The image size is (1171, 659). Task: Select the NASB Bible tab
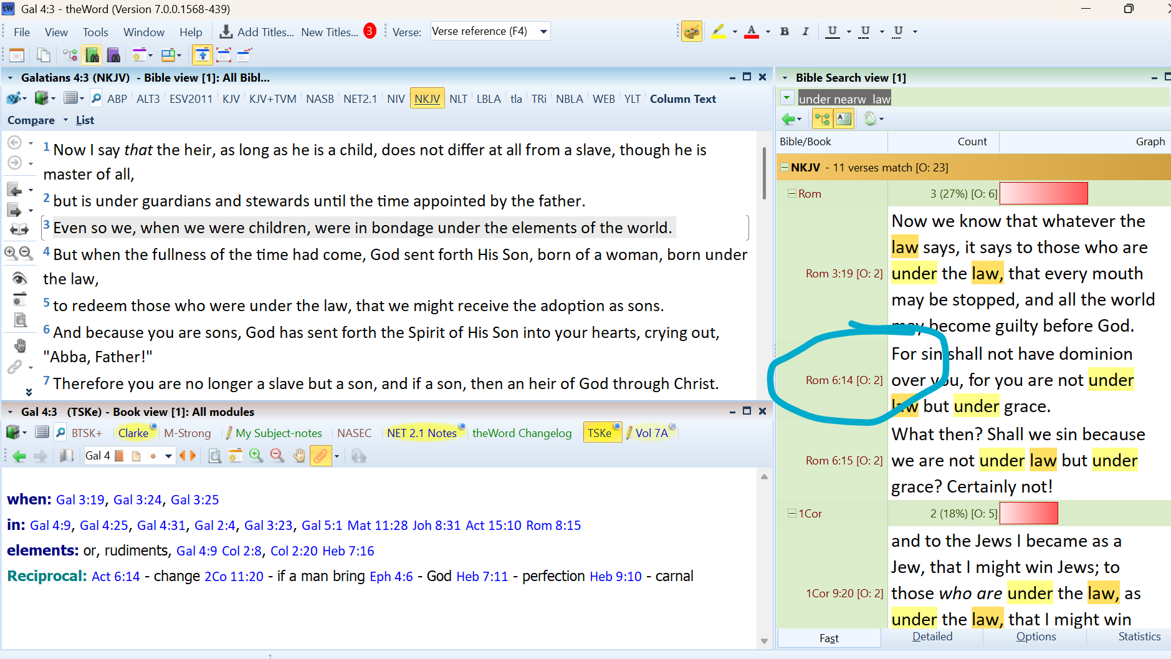[320, 99]
